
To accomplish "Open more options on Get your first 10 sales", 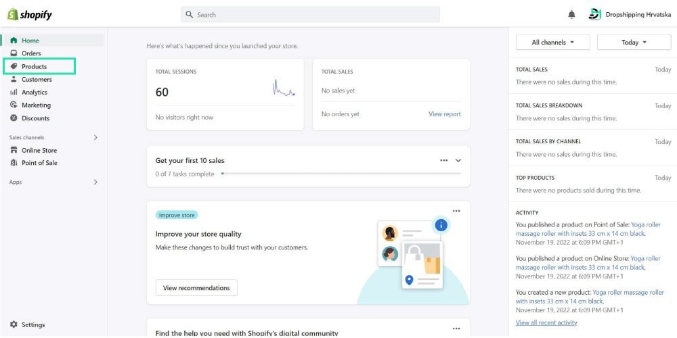I will [x=444, y=160].
